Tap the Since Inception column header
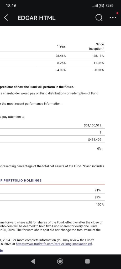Screen dimensions: 121x269 [x=97, y=46]
